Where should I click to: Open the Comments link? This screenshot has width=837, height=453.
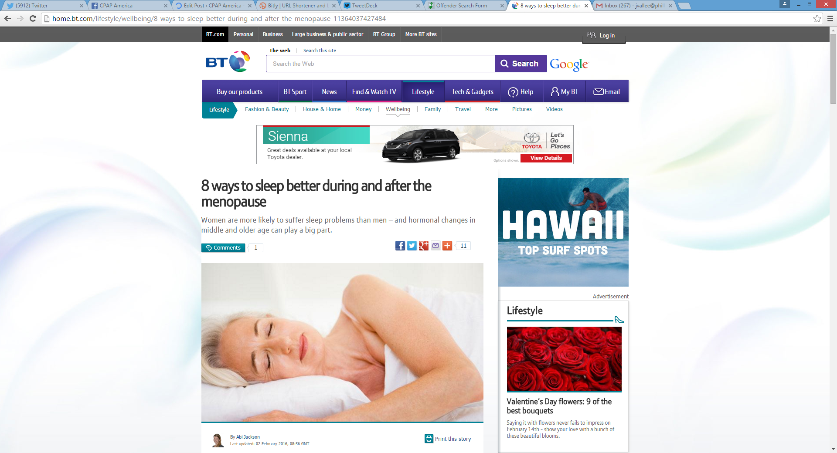click(x=223, y=248)
